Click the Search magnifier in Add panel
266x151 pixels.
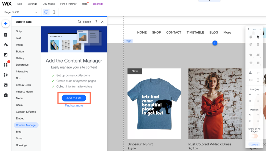pos(79,22)
